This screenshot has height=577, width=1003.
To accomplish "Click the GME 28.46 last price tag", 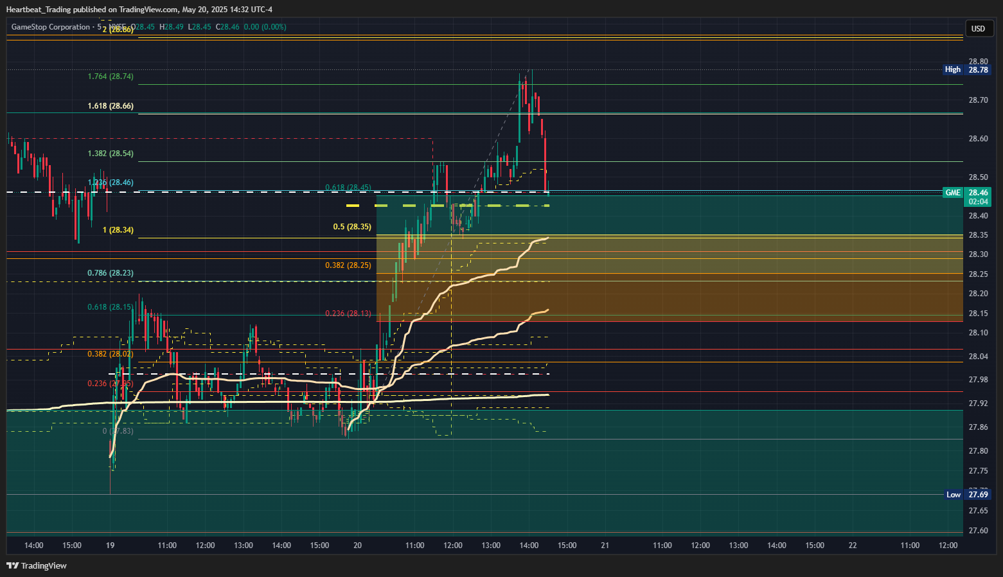I will point(968,193).
